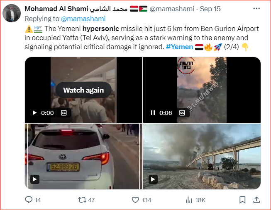Screen dimensions: 271x210
Task: Click the Mohamad Al Shami display name
Action: pyautogui.click(x=76, y=9)
